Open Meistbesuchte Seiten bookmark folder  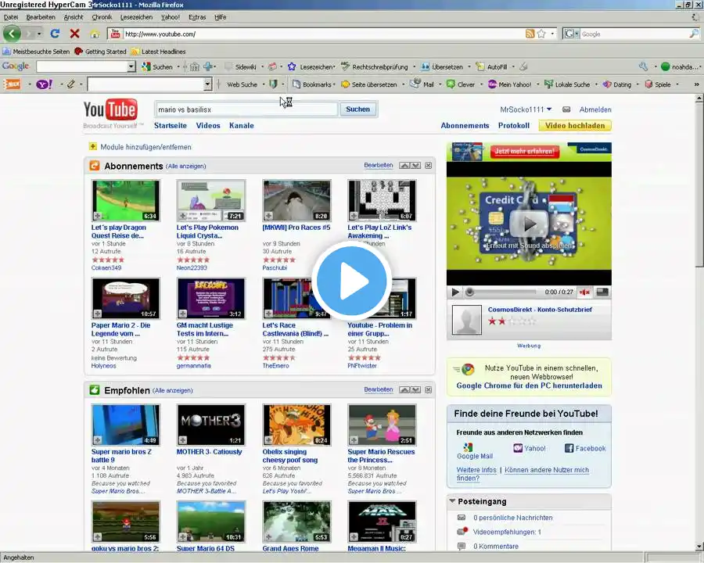36,52
